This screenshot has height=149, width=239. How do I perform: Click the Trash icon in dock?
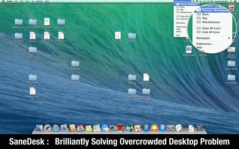click(200, 128)
